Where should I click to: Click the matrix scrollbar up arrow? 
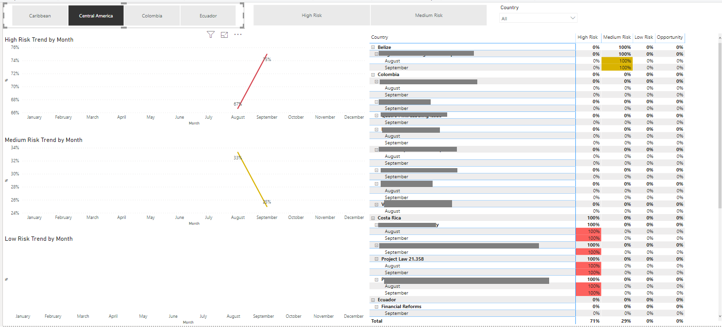720,37
